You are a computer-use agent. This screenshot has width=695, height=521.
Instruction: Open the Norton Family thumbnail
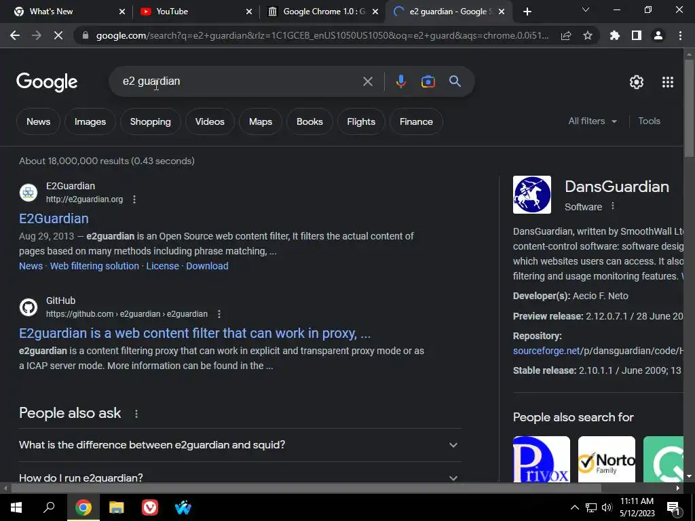pos(606,459)
